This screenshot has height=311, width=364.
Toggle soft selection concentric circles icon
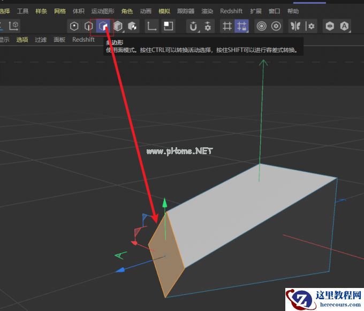pos(261,26)
